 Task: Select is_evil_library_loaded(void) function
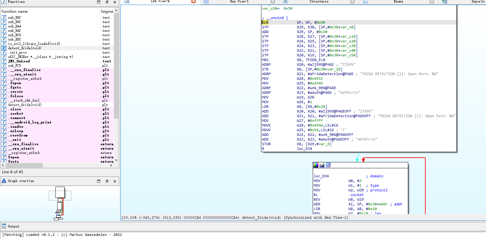(x=57, y=44)
